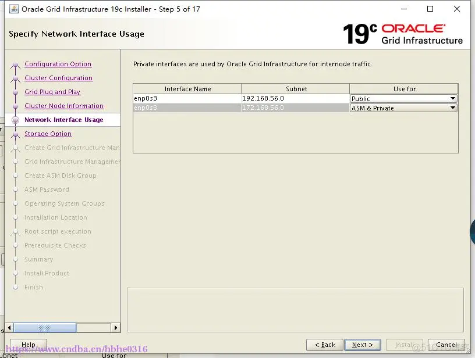Click the Java installer icon in title bar
Image resolution: width=475 pixels, height=358 pixels.
14,9
